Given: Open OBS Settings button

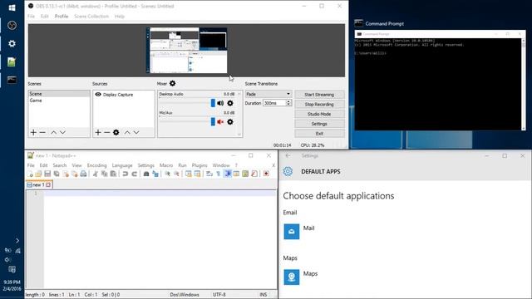Looking at the screenshot, I should 319,124.
